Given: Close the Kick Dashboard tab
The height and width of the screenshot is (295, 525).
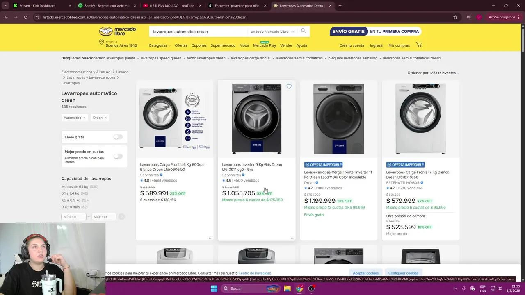Looking at the screenshot, I should point(70,6).
